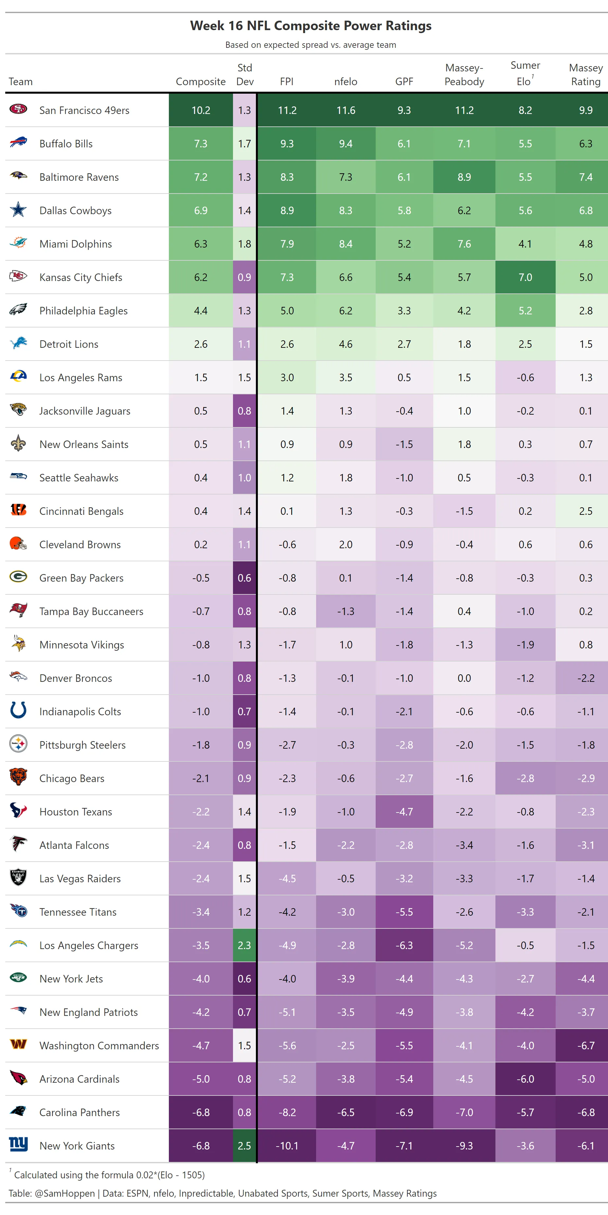
Task: Click the Washington Commanders logo
Action: tap(18, 1045)
